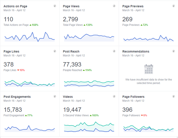Click 'People Reached' label
Image resolution: width=178 pixels, height=138 pixels.
tap(73, 70)
